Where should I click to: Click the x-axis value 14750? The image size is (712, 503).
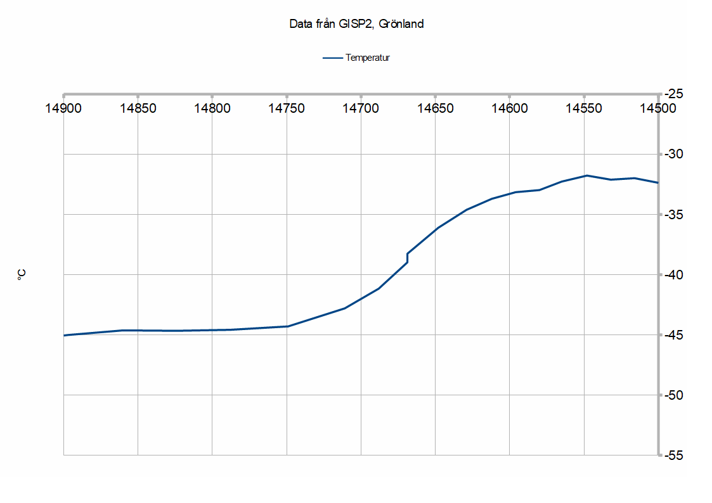[287, 108]
